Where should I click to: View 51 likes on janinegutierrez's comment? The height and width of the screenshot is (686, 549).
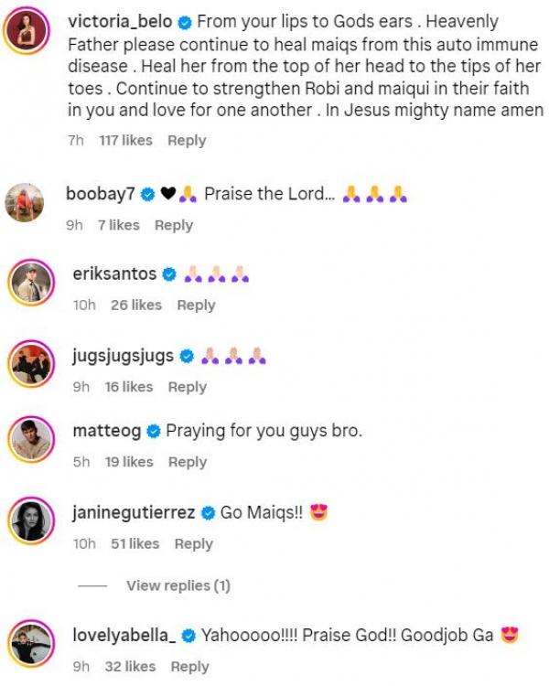click(135, 544)
